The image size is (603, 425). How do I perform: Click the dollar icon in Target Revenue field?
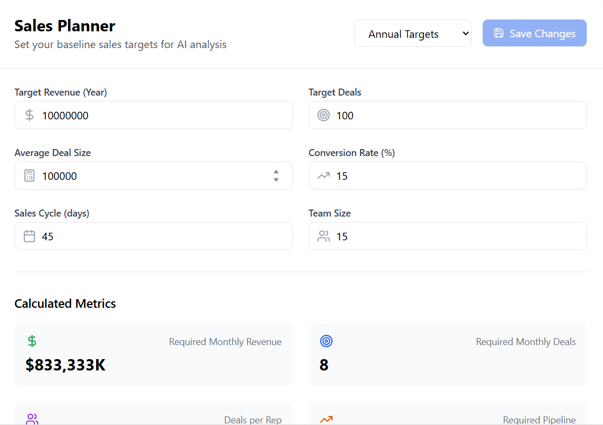[30, 115]
